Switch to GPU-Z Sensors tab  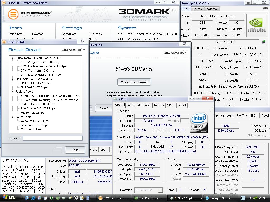(197, 9)
